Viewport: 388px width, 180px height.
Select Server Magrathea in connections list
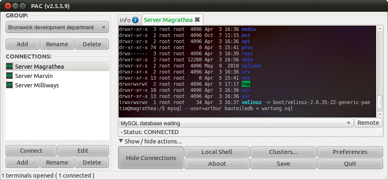click(x=57, y=67)
